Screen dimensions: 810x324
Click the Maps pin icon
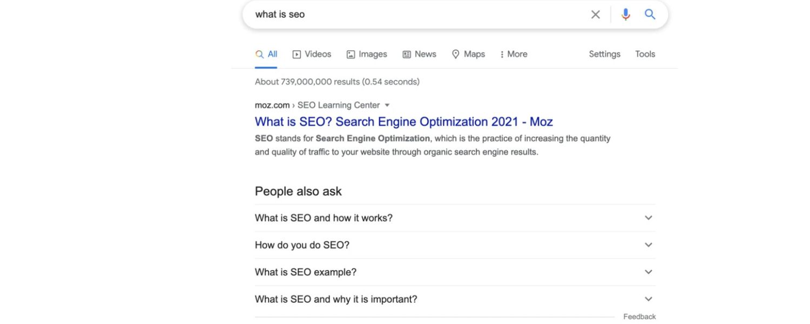tap(455, 54)
